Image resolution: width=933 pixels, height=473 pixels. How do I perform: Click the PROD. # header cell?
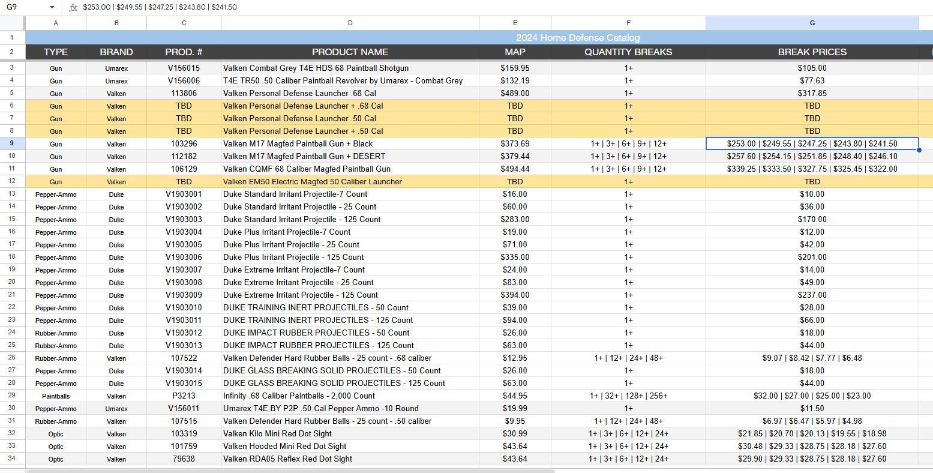point(184,52)
